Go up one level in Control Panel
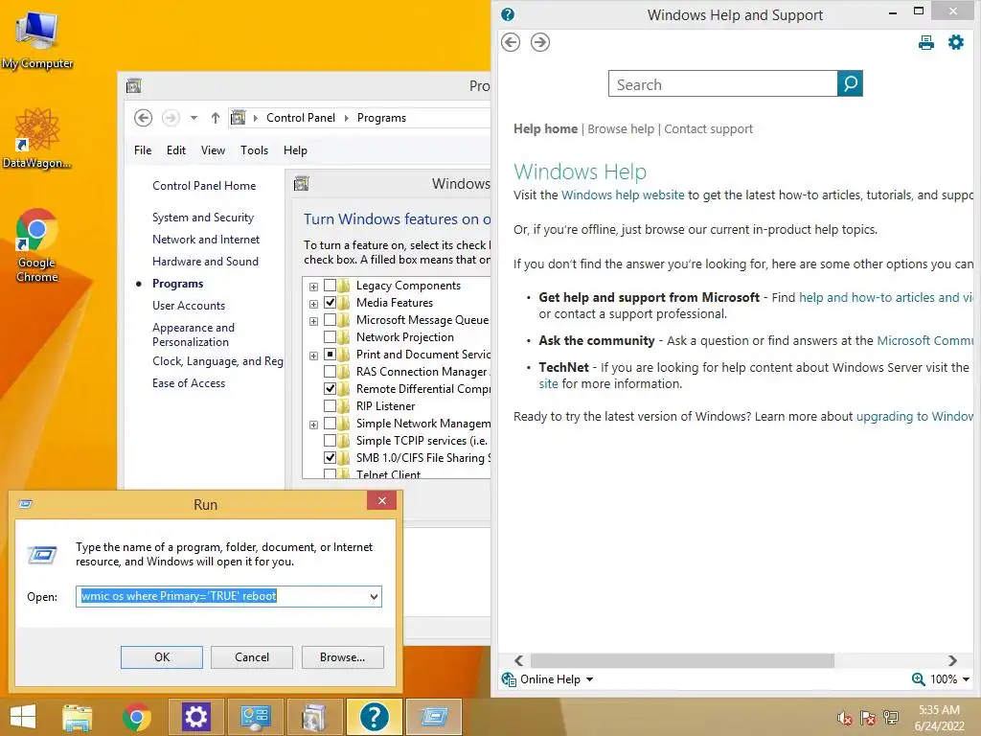This screenshot has height=736, width=981. tap(216, 118)
